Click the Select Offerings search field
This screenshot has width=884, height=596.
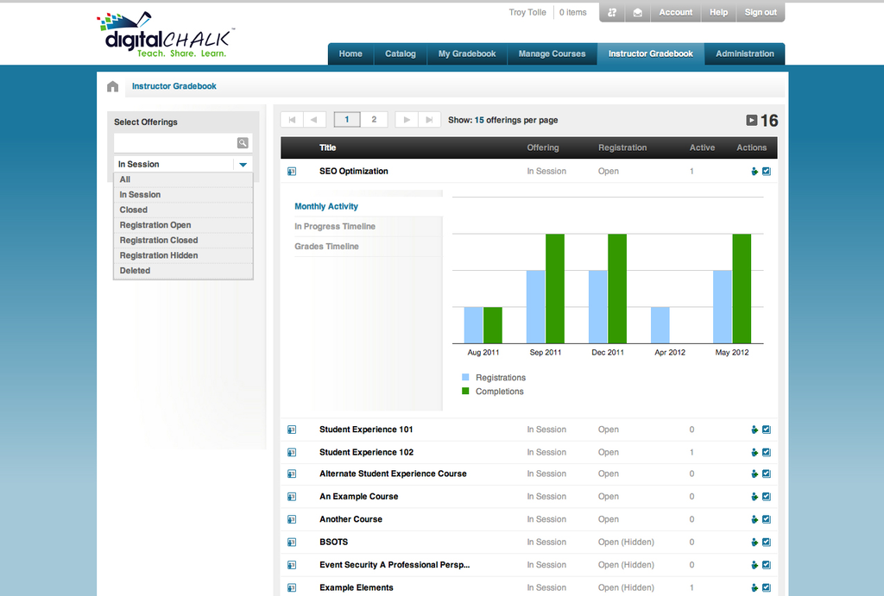tap(174, 143)
